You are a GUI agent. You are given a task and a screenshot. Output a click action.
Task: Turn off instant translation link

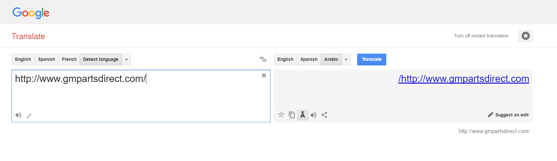[481, 36]
